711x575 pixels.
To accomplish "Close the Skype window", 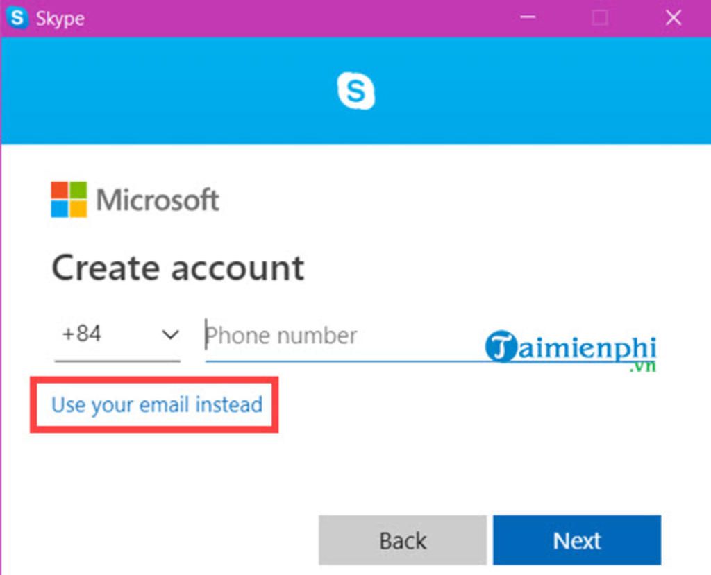I will 674,18.
